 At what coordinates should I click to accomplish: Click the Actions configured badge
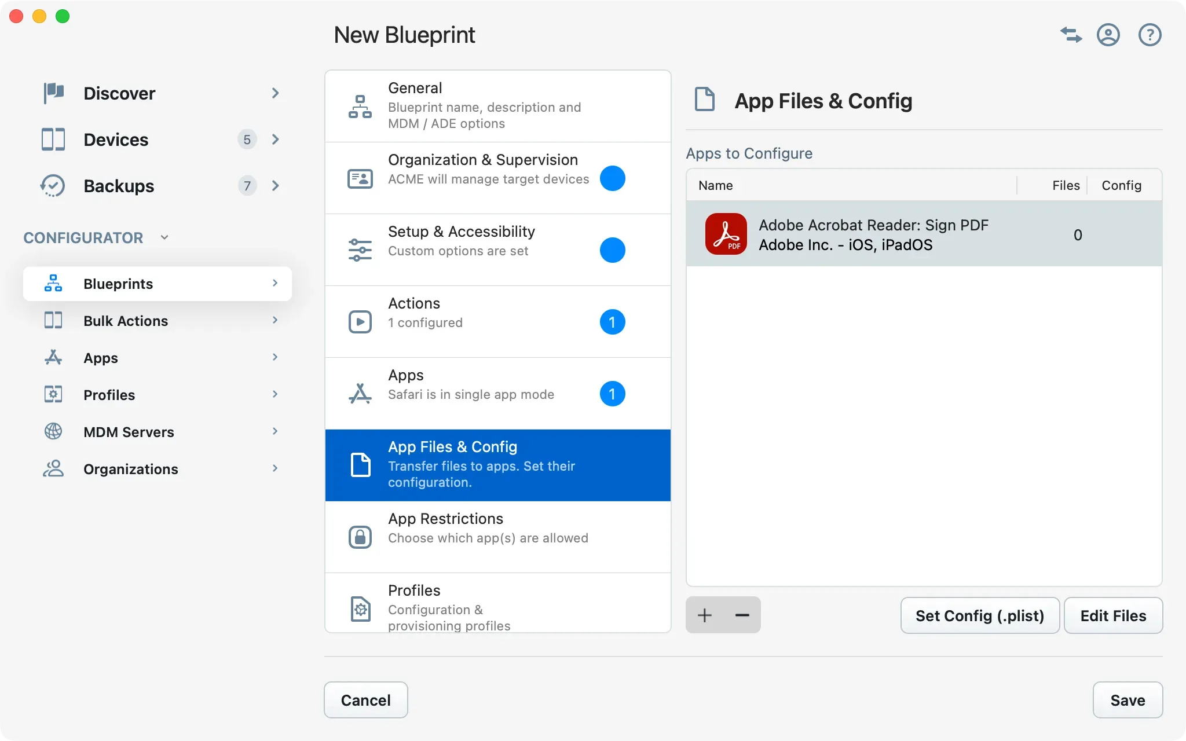613,322
